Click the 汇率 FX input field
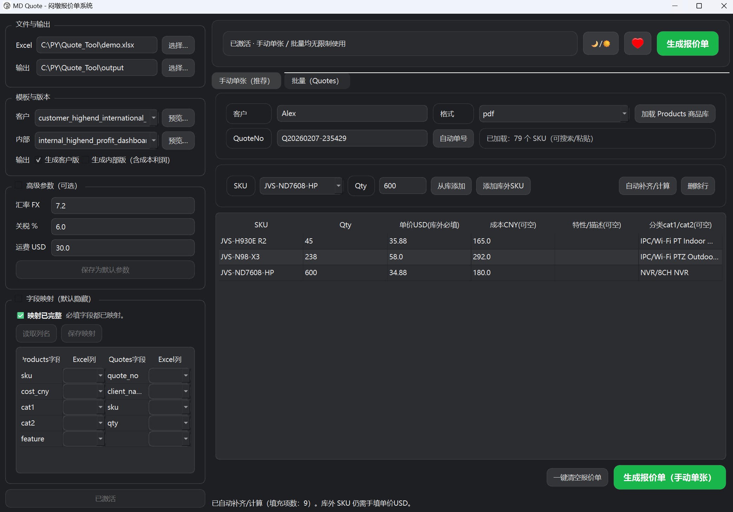733x512 pixels. click(123, 206)
